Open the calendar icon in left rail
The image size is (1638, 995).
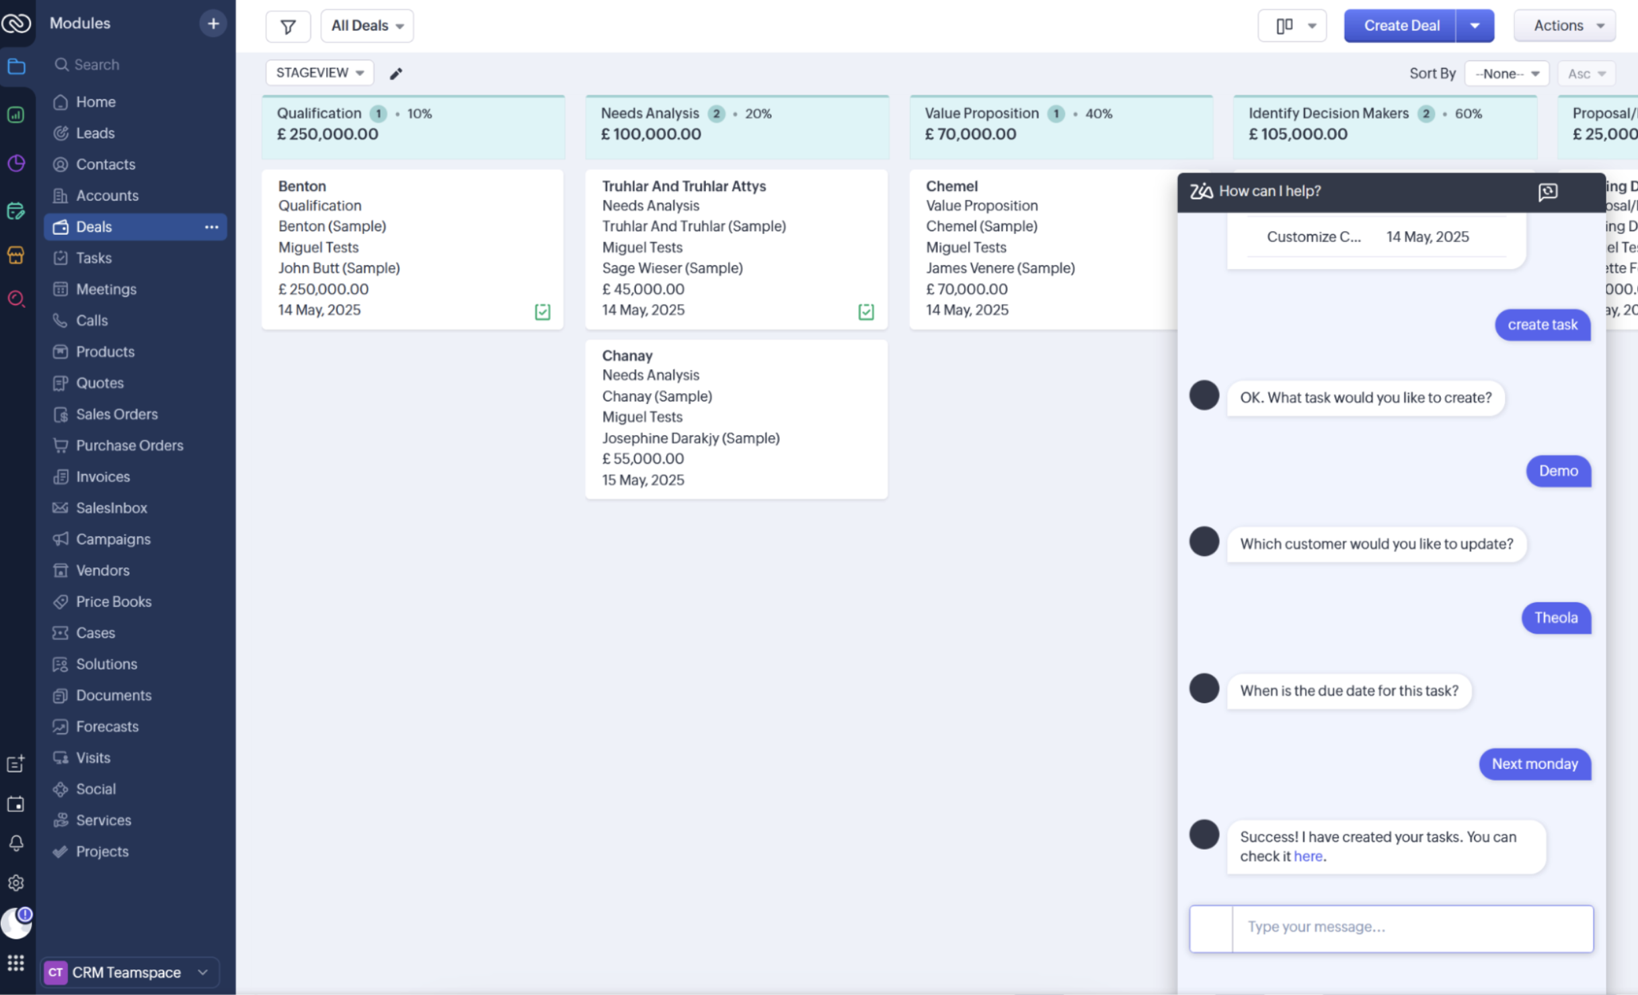(16, 804)
